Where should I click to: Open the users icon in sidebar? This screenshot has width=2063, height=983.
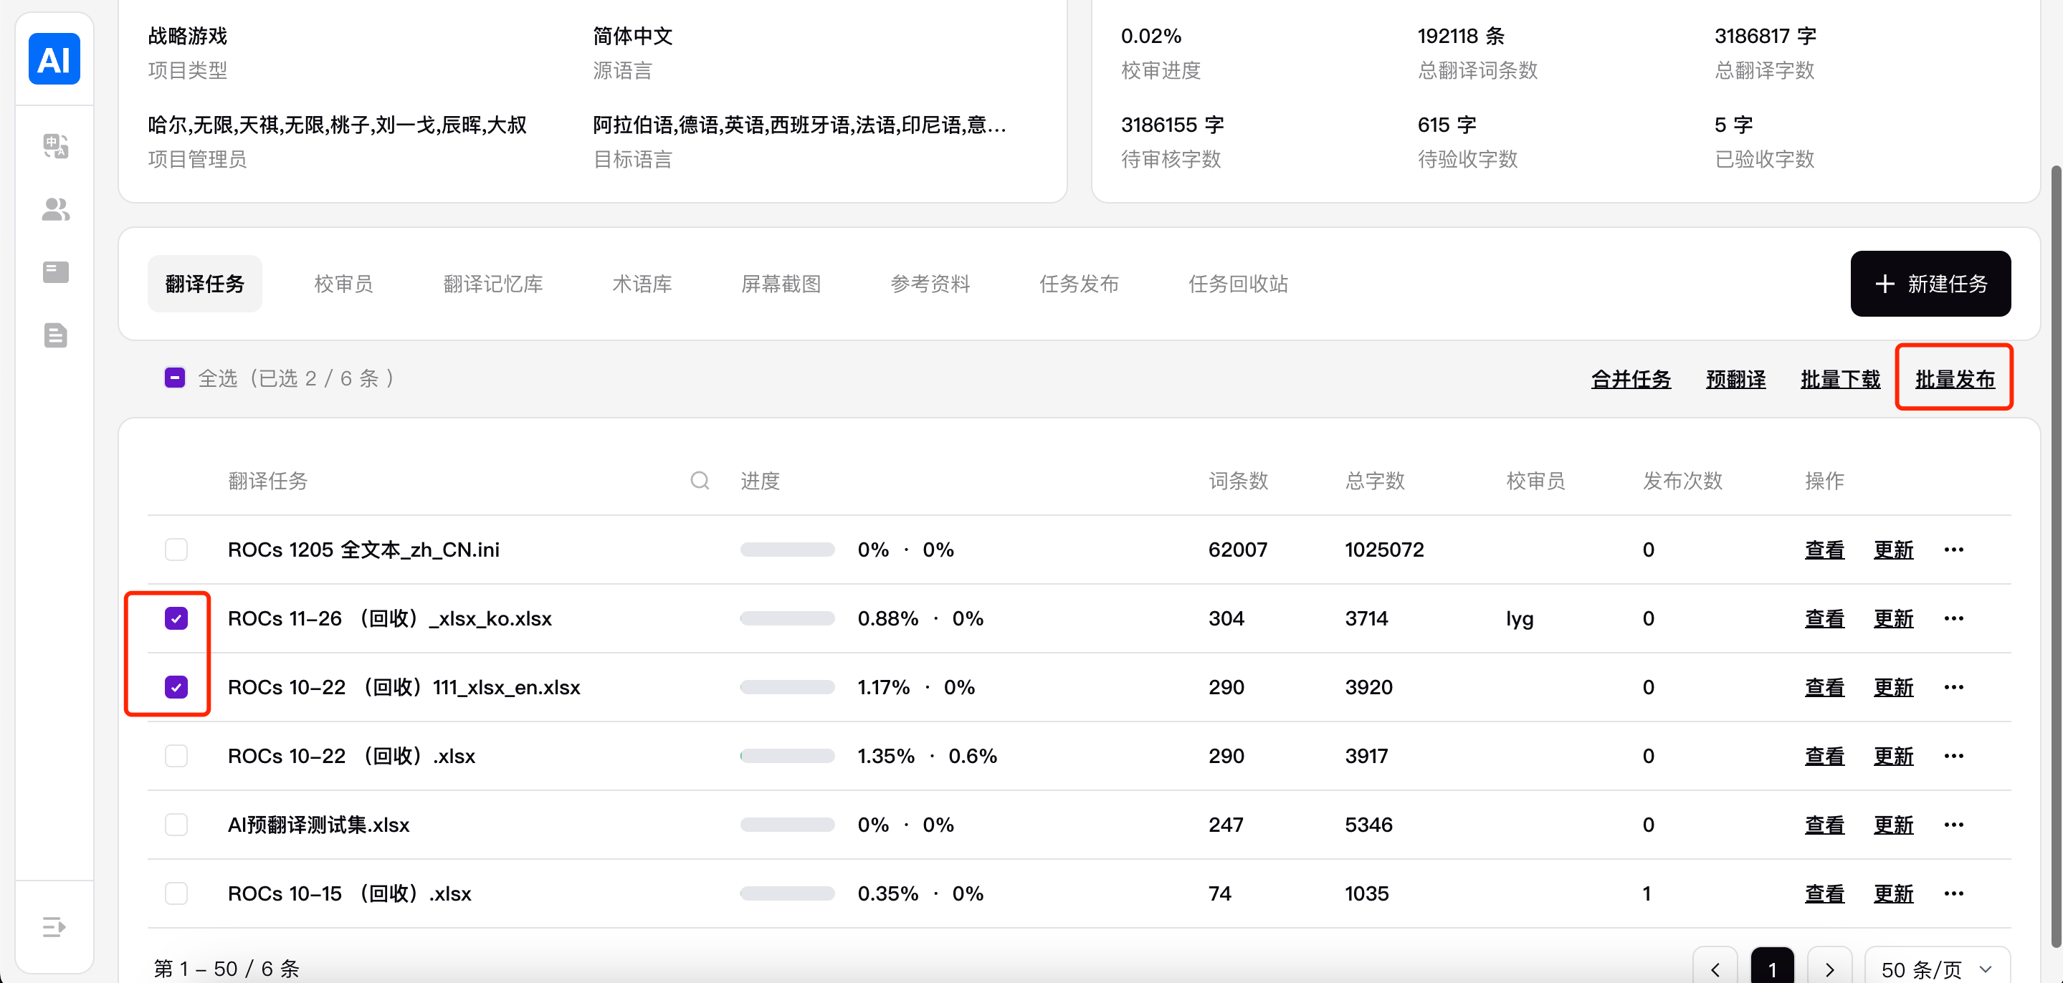[x=55, y=210]
